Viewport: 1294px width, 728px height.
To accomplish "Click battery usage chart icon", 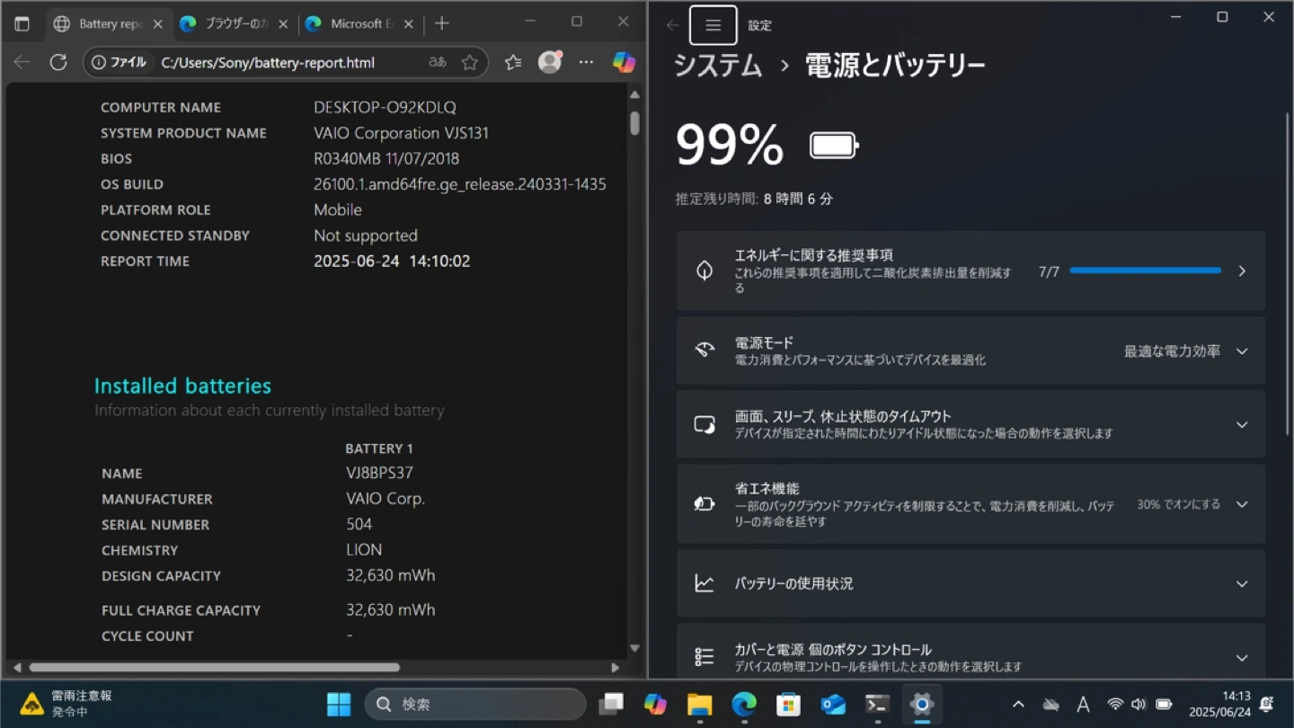I will [705, 583].
